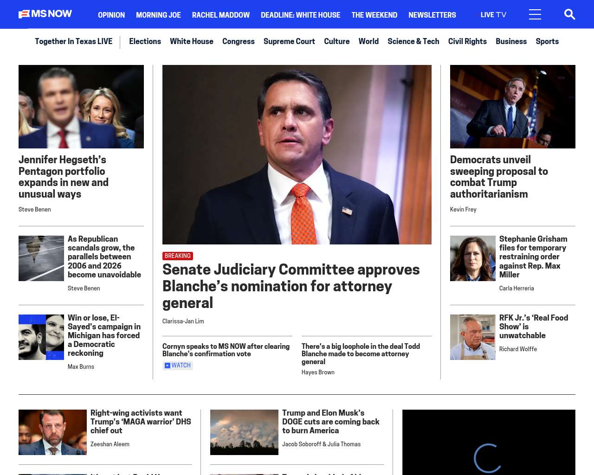Open the Newsletters menu item
The width and height of the screenshot is (594, 475).
tap(432, 15)
